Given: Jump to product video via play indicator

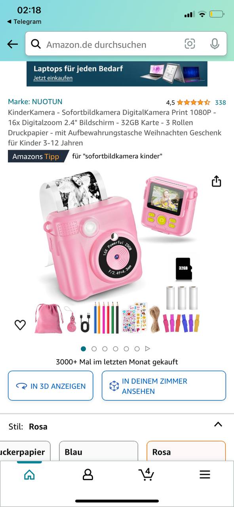Looking at the screenshot, I should 148,349.
